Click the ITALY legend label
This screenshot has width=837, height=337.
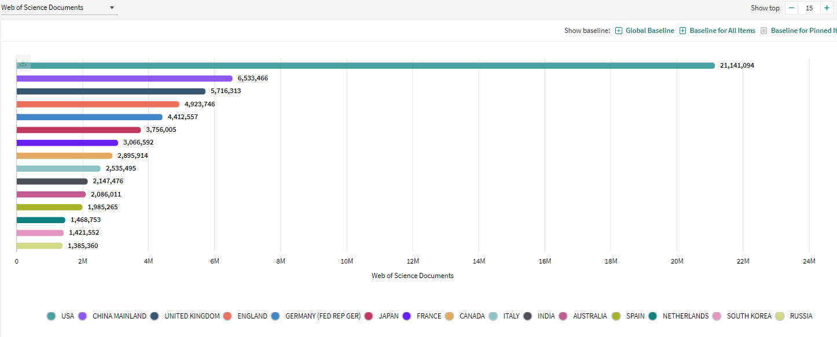click(511, 316)
